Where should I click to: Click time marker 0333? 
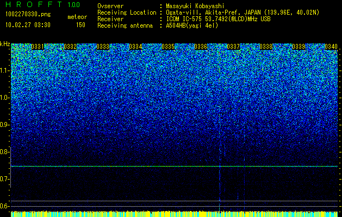(x=103, y=47)
